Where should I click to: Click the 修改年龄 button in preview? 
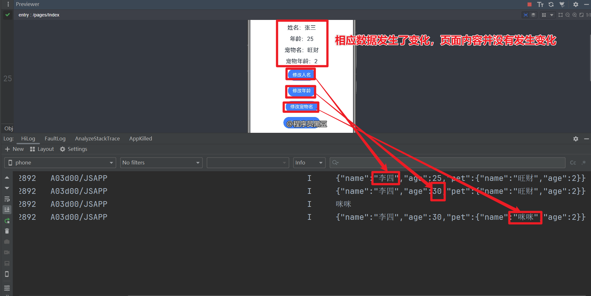click(x=301, y=91)
